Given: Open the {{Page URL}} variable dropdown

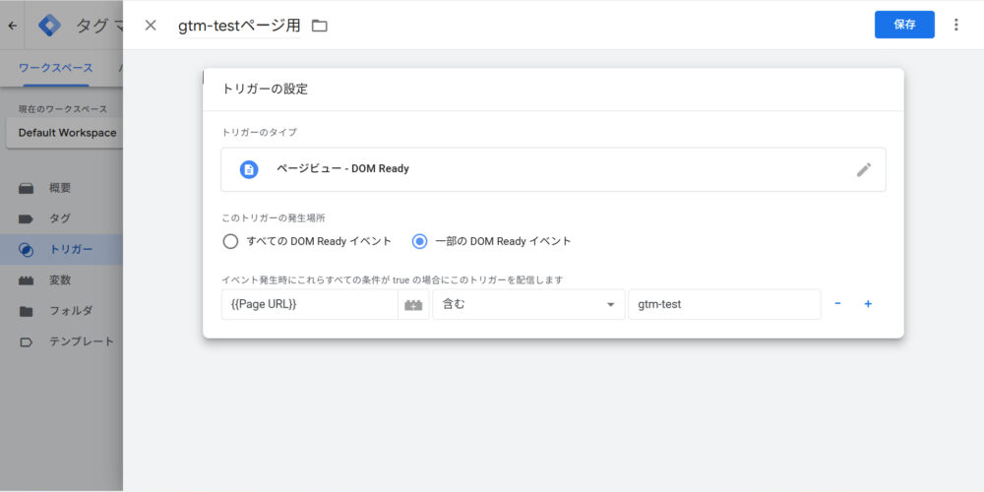Looking at the screenshot, I should point(310,305).
